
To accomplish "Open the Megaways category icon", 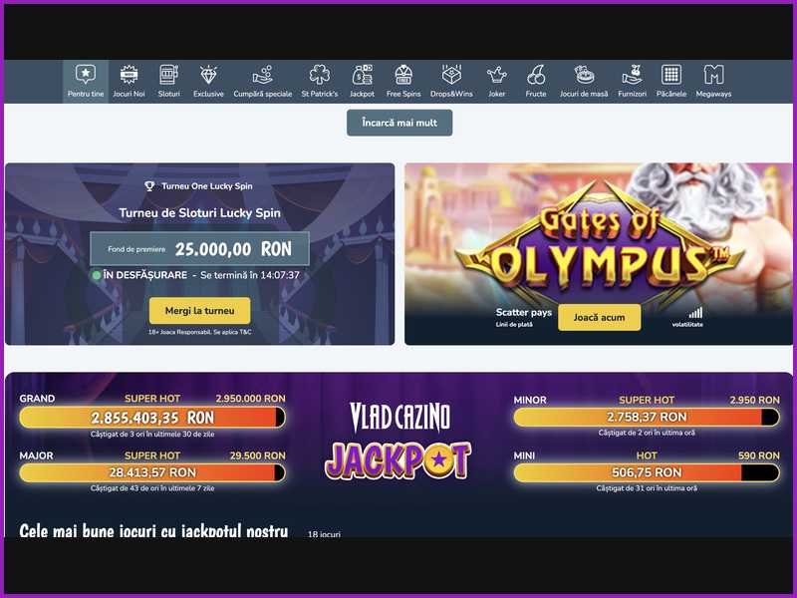I will (x=713, y=75).
